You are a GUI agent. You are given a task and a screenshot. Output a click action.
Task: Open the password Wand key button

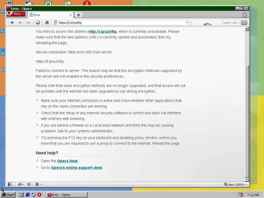(29, 23)
